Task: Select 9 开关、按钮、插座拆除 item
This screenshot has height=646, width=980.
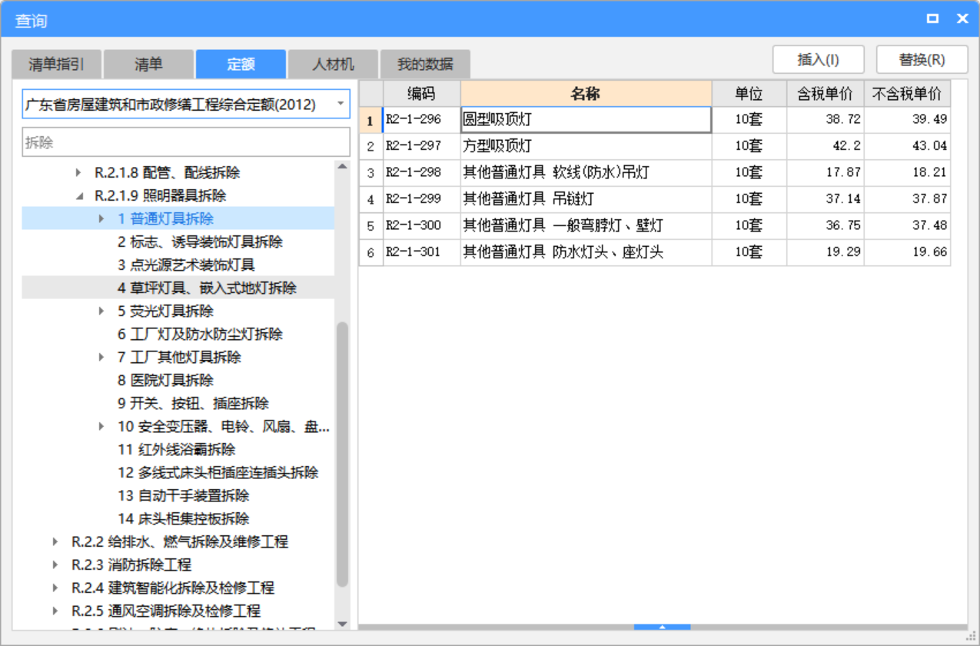Action: tap(193, 404)
